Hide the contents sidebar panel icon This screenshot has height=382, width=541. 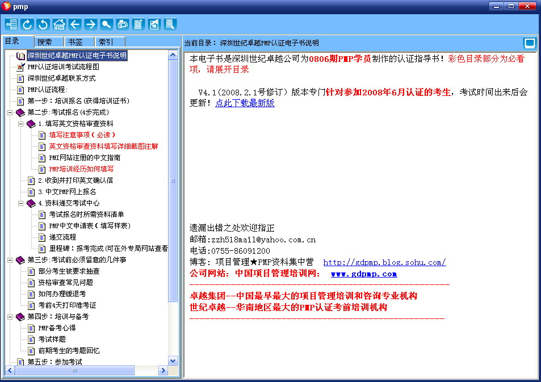11,24
